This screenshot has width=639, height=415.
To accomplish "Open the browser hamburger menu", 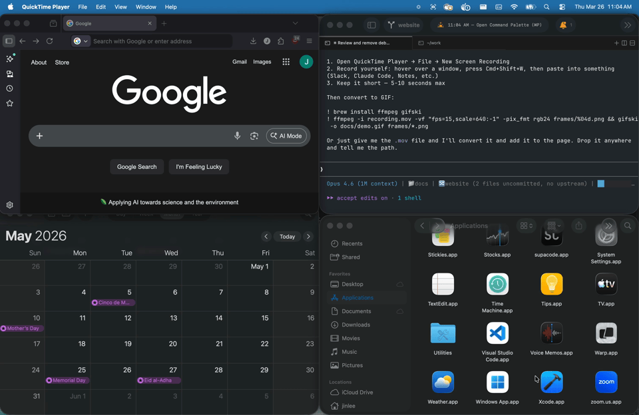I will click(310, 41).
